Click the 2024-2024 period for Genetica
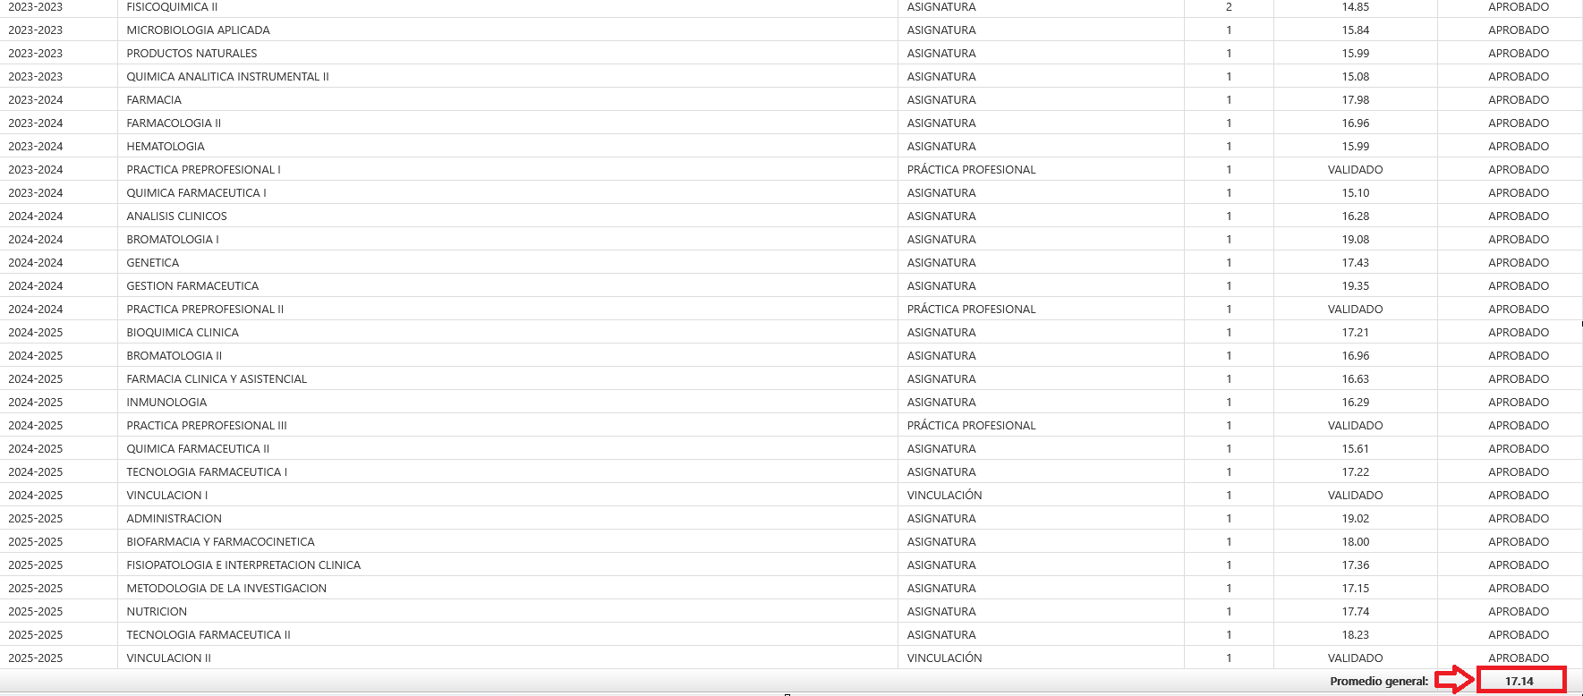The height and width of the screenshot is (696, 1583). 36,262
